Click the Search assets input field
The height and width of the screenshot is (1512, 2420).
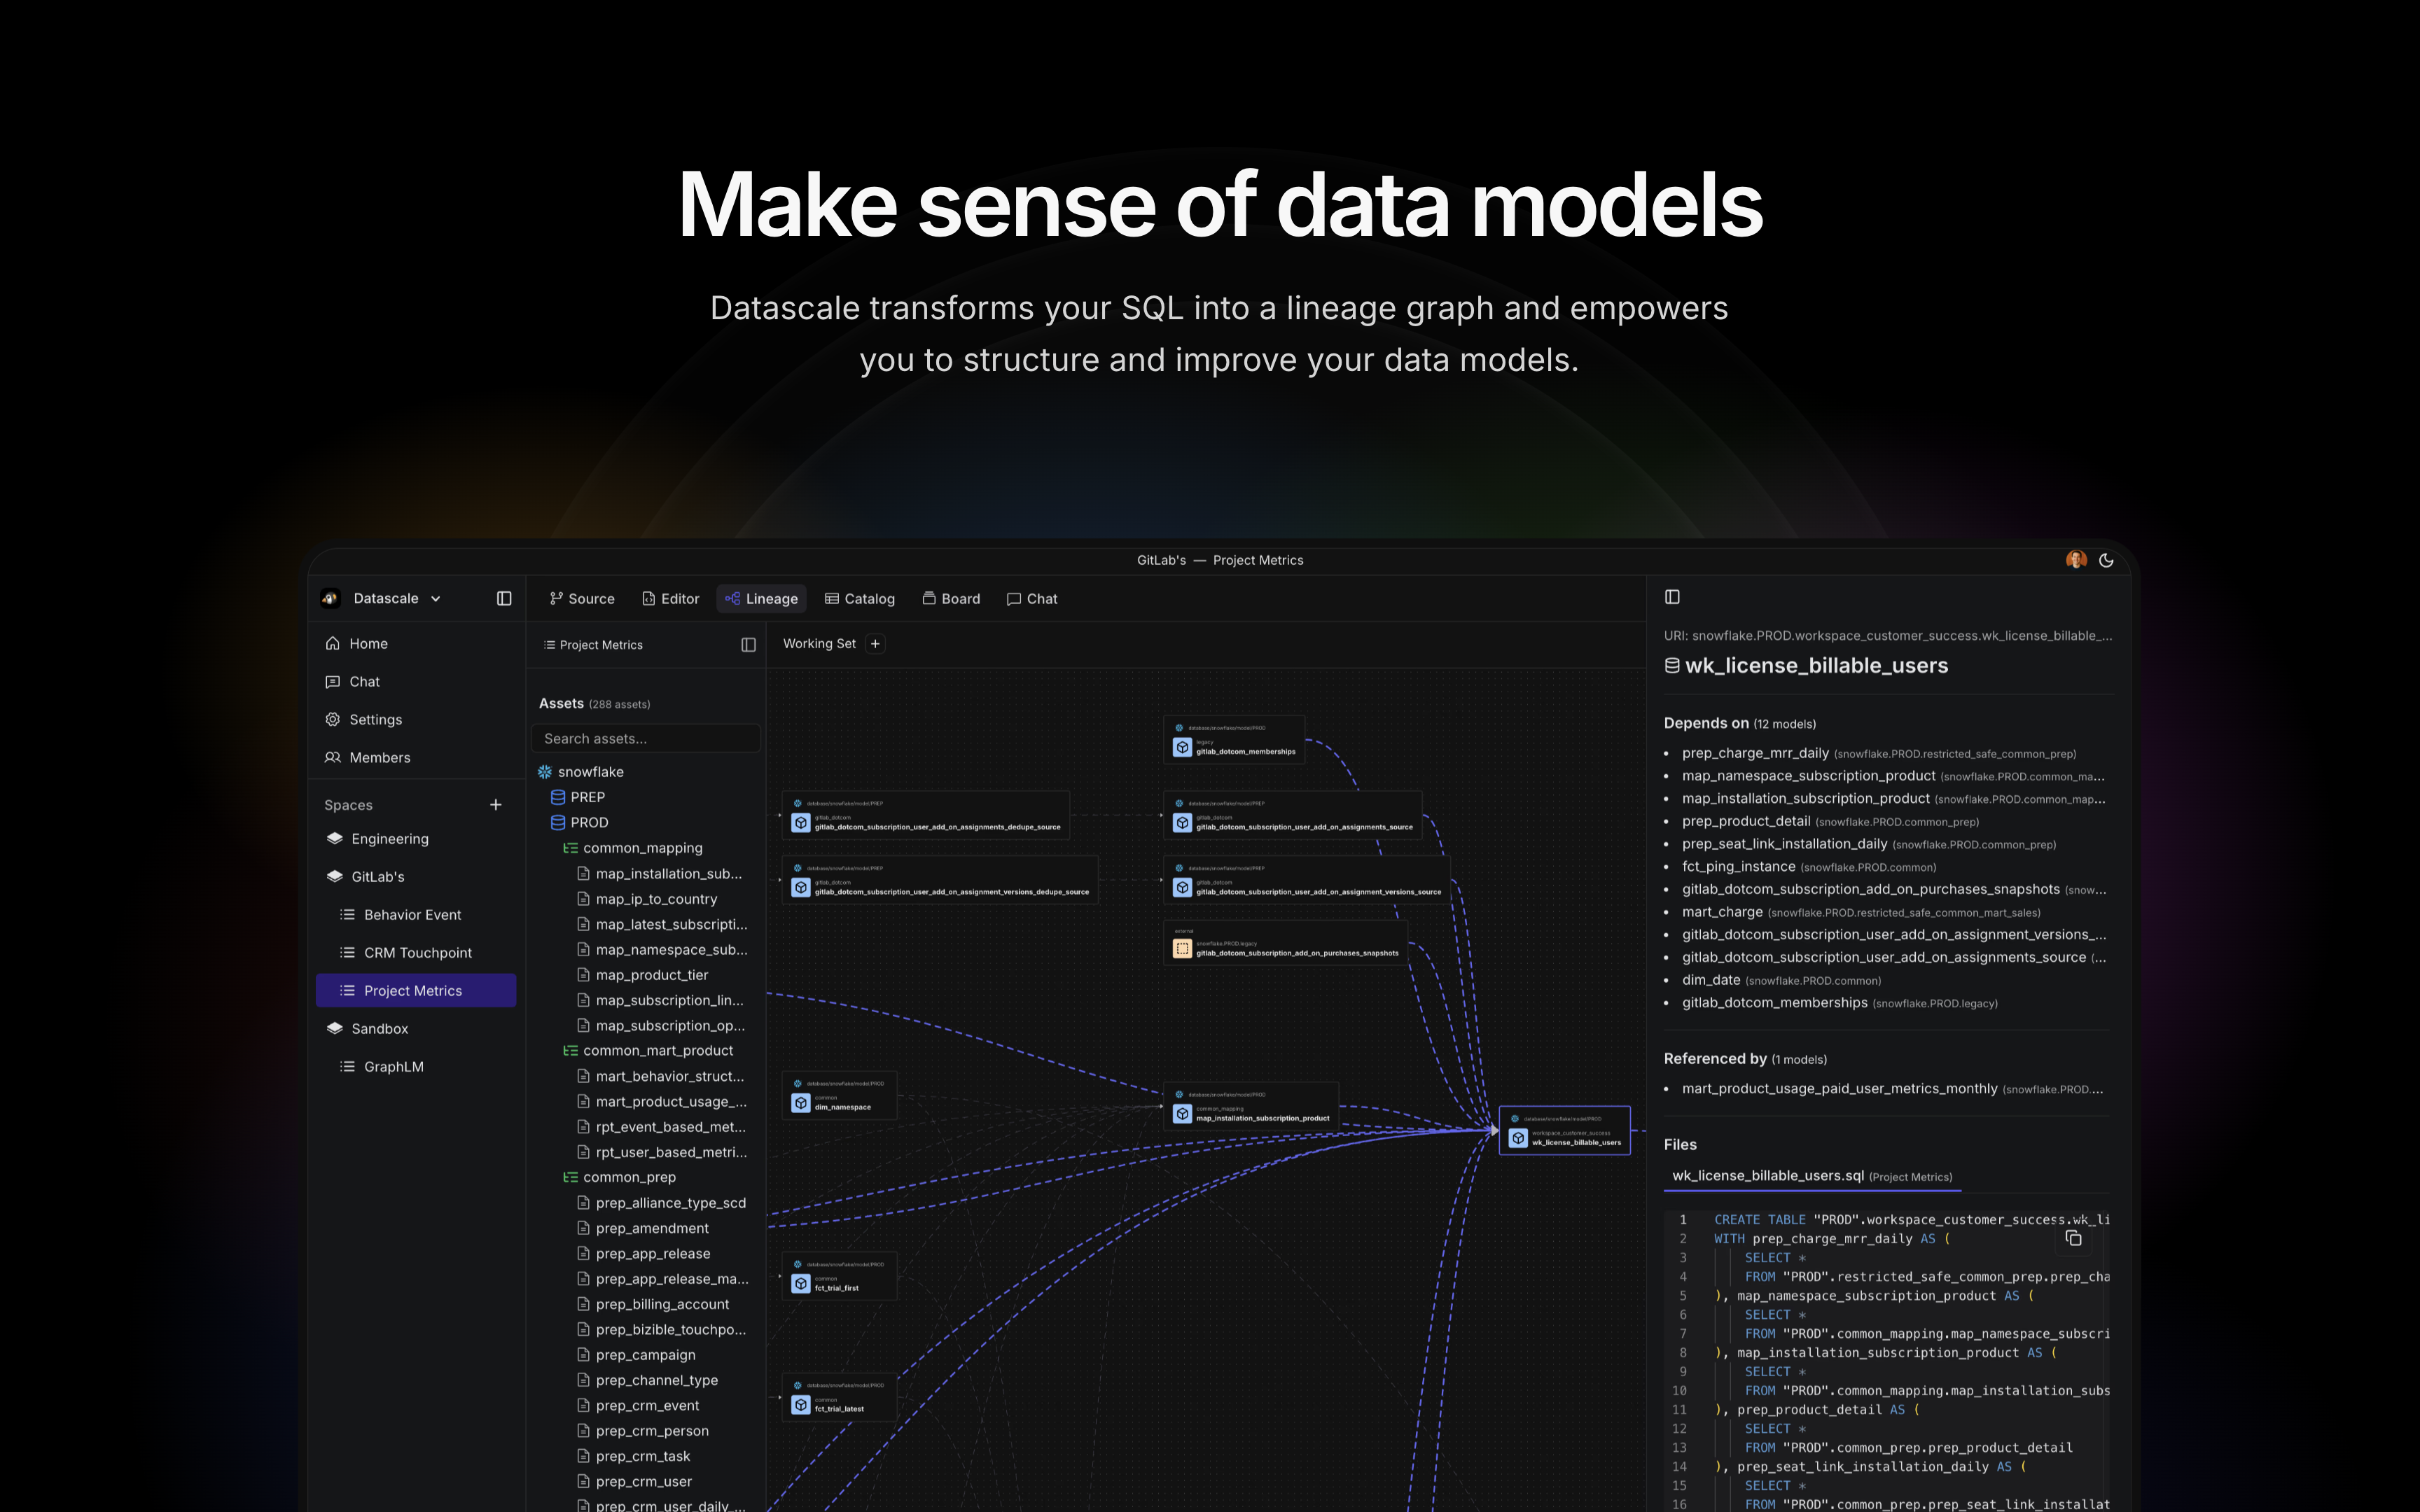click(x=646, y=738)
